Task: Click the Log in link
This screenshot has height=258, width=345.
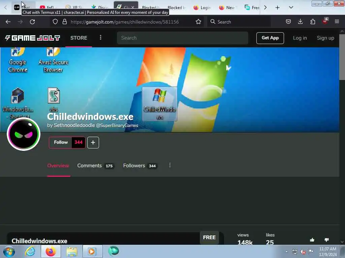Action: (300, 38)
